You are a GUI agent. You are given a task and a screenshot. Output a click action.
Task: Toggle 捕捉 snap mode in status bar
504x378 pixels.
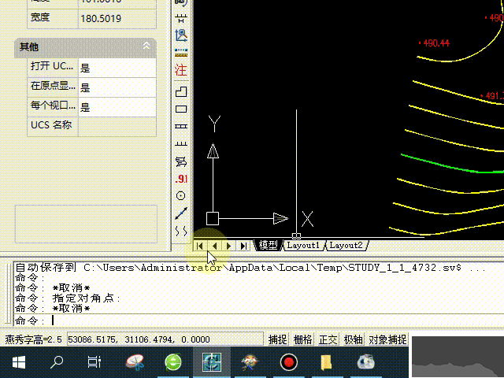click(x=277, y=339)
